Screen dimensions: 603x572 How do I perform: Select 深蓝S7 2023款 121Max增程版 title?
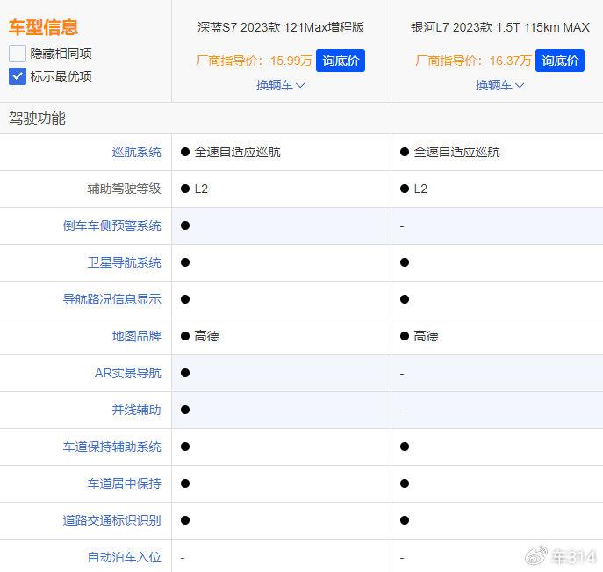(x=281, y=27)
